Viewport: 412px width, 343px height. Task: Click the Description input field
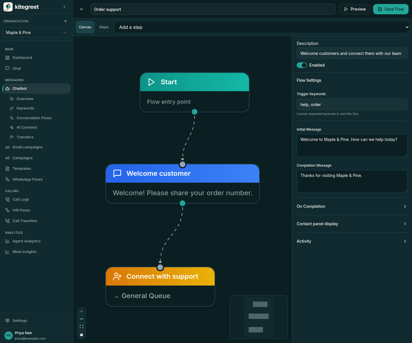[352, 53]
